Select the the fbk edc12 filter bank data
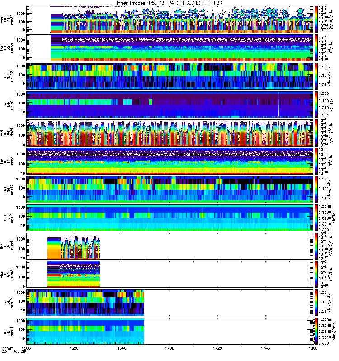 tap(85, 303)
